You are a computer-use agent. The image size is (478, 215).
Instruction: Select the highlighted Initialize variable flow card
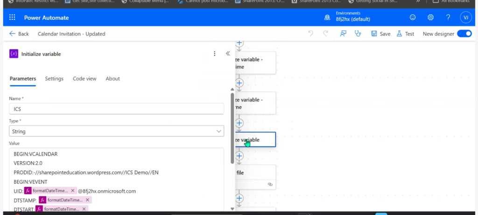[x=255, y=140]
